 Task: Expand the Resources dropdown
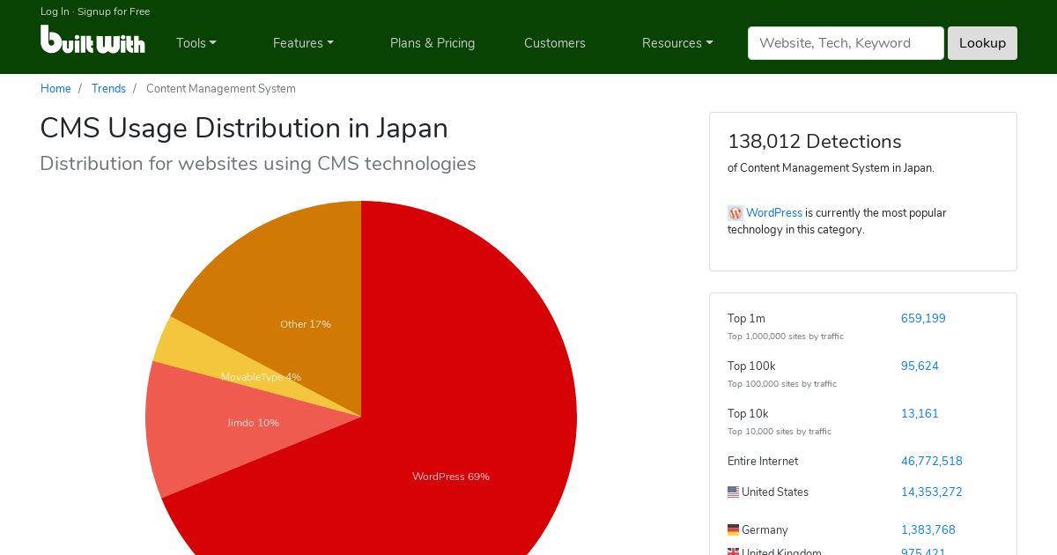[x=677, y=43]
